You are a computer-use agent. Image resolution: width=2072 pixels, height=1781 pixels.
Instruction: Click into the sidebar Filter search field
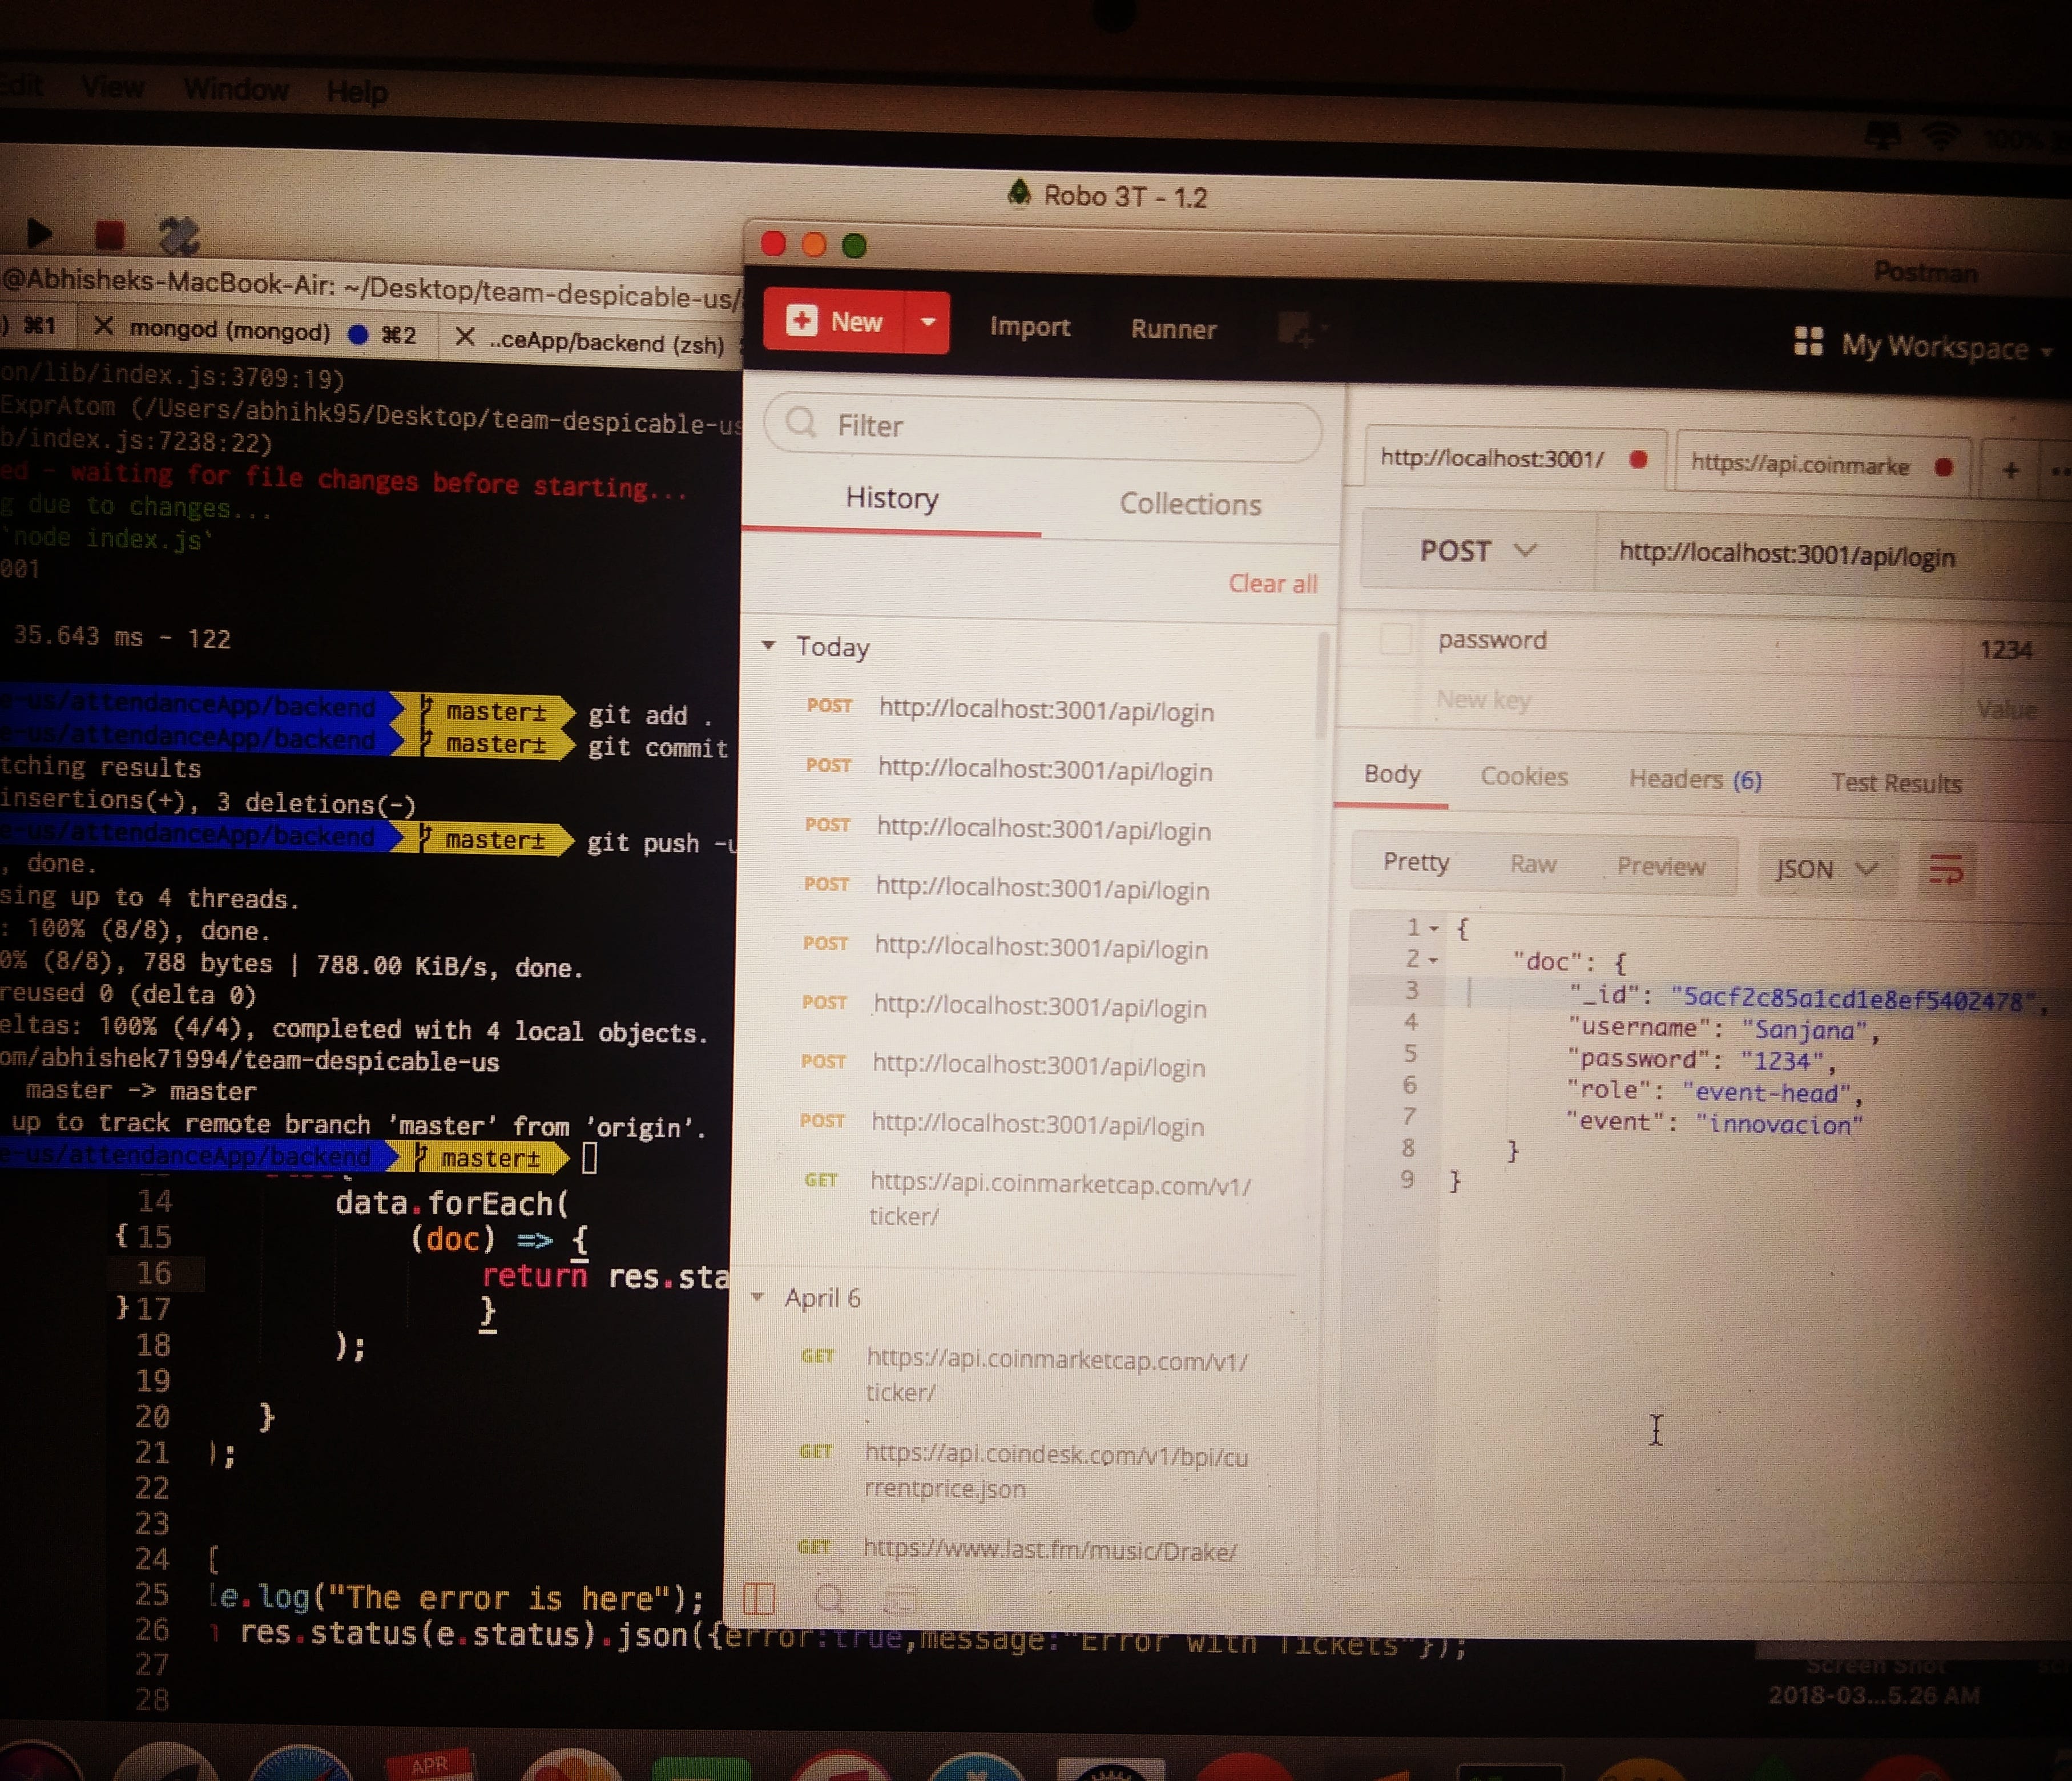tap(1043, 428)
